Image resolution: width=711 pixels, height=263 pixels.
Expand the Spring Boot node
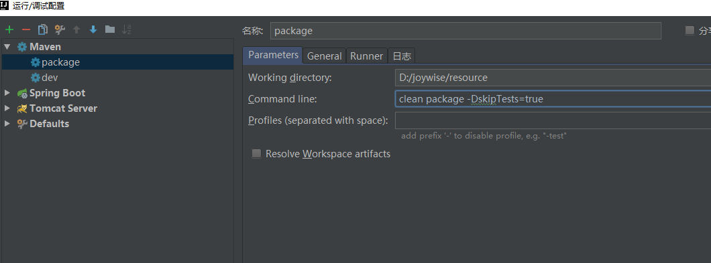tap(7, 93)
